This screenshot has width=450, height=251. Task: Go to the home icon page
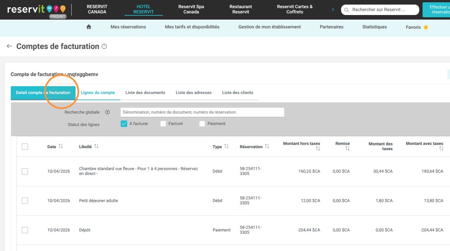[89, 27]
